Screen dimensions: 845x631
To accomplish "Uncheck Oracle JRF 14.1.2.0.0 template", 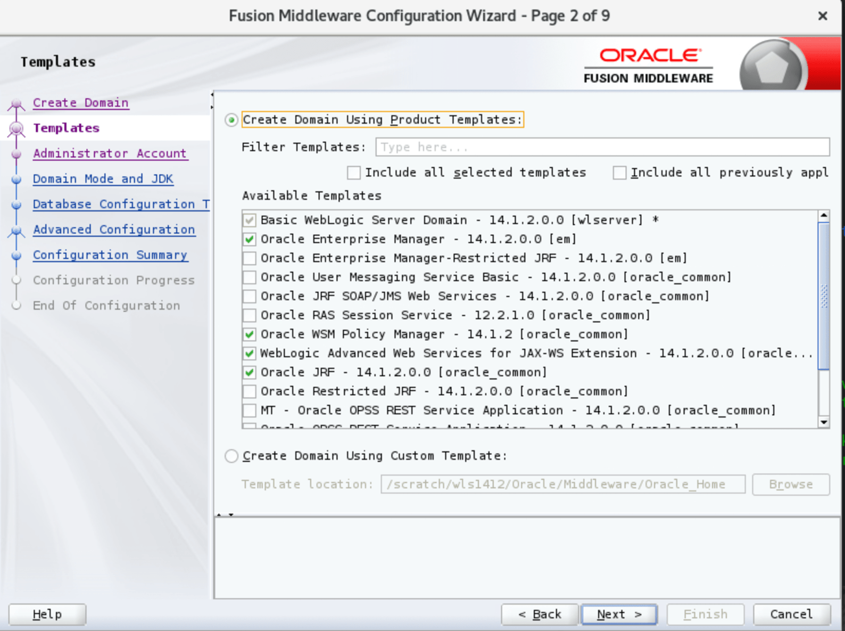I will point(249,373).
